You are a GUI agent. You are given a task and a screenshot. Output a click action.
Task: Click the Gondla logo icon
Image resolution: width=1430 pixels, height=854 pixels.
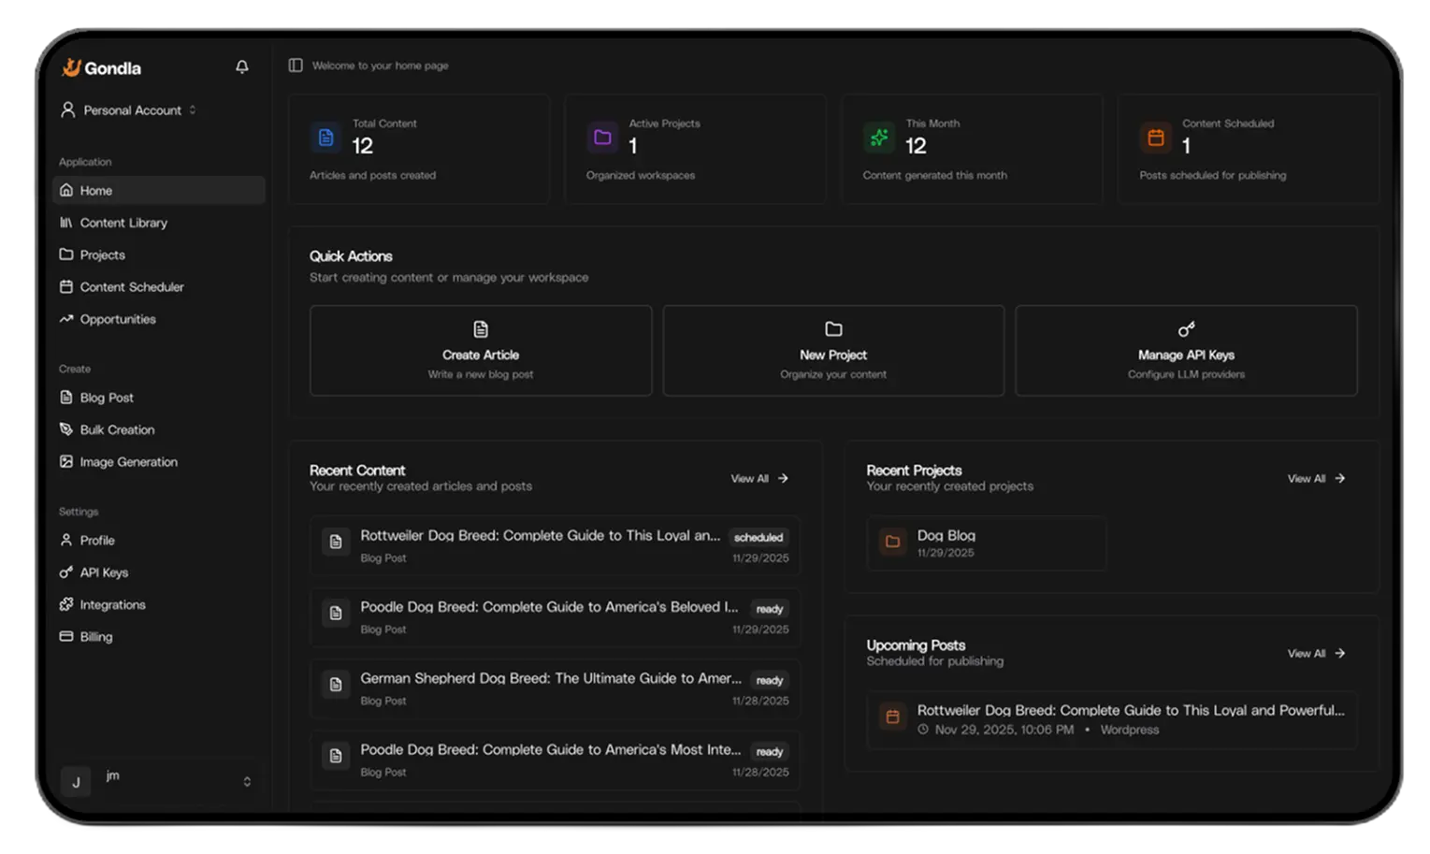click(x=70, y=66)
